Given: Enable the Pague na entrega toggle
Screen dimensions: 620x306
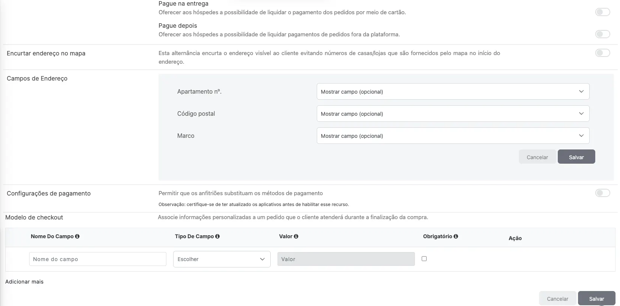Looking at the screenshot, I should point(602,12).
